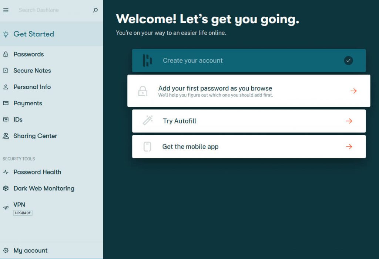379x259 pixels.
Task: Open the Try Autofill step
Action: [x=249, y=121]
